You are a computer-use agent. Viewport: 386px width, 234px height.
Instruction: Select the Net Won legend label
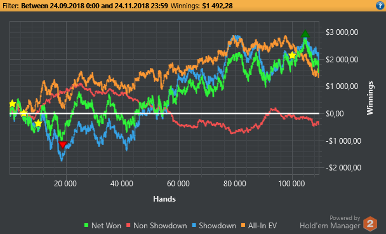[106, 226]
